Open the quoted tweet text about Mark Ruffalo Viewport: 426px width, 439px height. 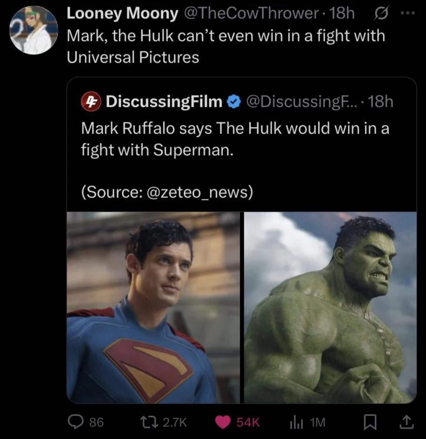[235, 139]
